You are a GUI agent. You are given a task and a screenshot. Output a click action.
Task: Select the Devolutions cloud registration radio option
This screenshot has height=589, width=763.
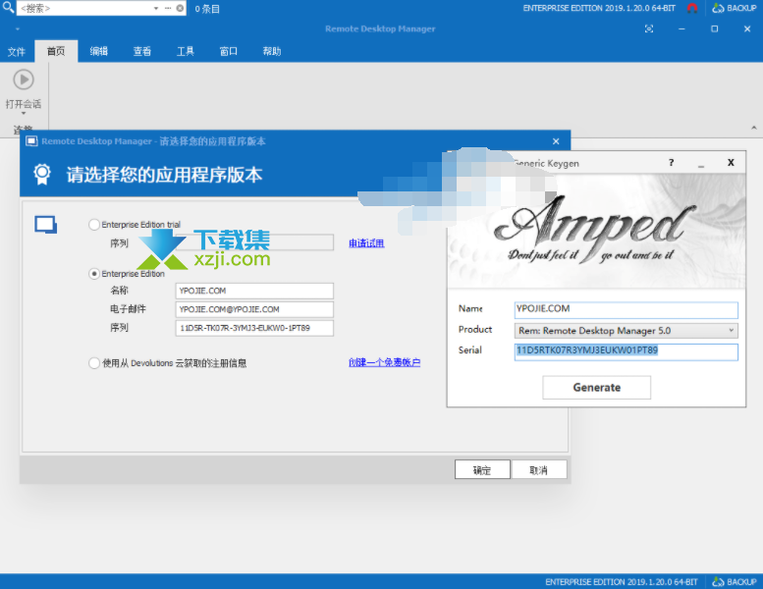[x=94, y=363]
